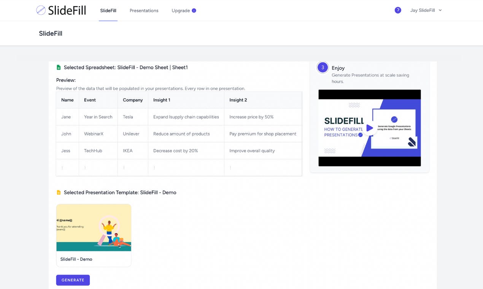Click the Upgrade info badge icon
The width and height of the screenshot is (483, 289).
(x=194, y=11)
